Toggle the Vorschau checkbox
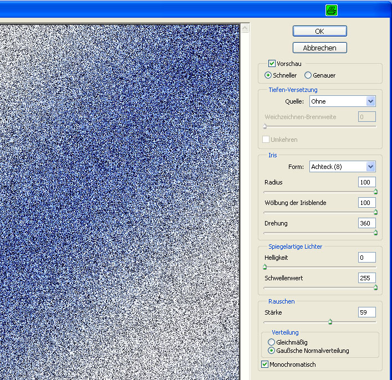This screenshot has height=380, width=392. 272,64
